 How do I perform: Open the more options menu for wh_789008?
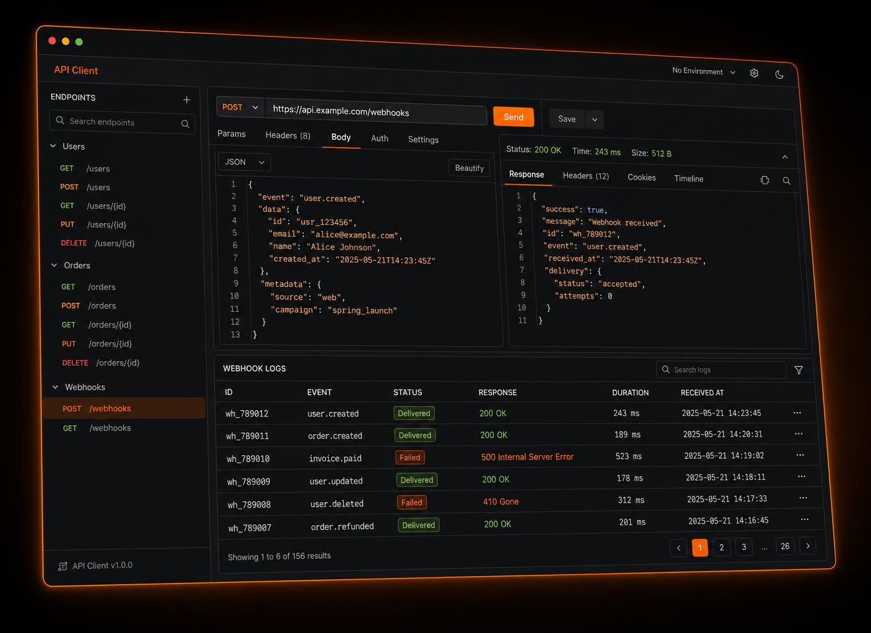tap(803, 498)
